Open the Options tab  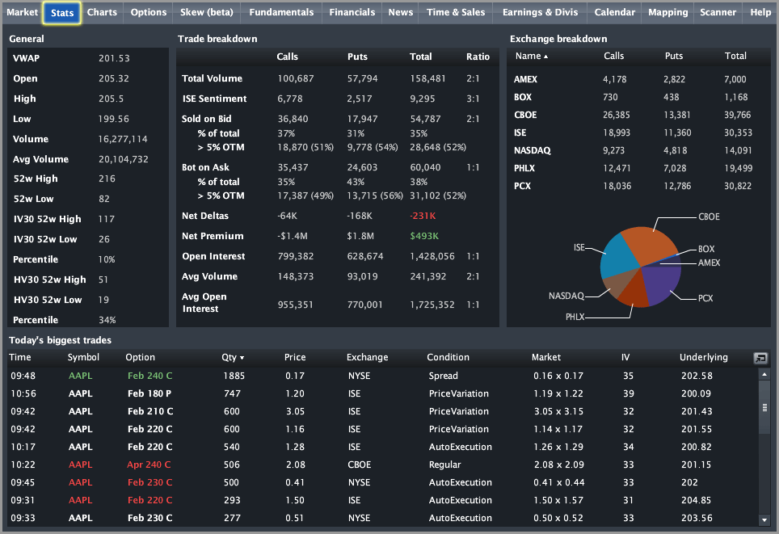(x=148, y=12)
